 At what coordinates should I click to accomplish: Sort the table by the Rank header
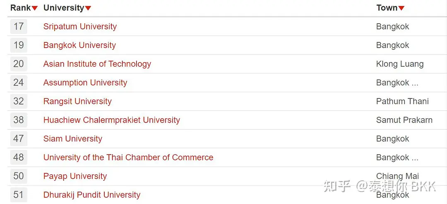pyautogui.click(x=21, y=8)
